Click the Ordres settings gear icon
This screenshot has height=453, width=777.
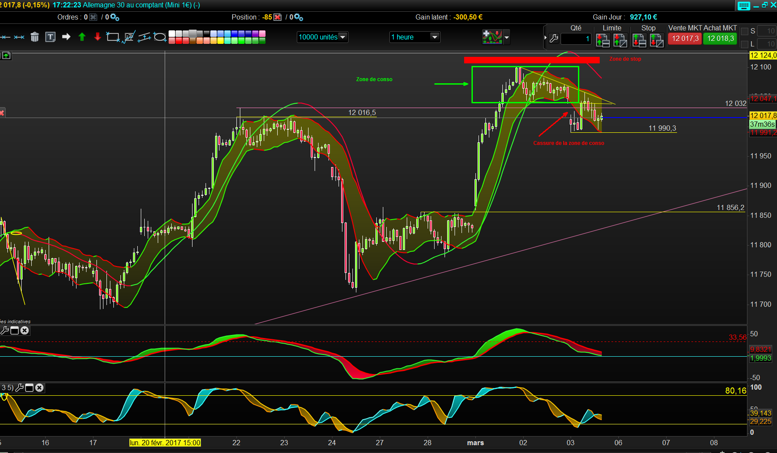pos(114,17)
